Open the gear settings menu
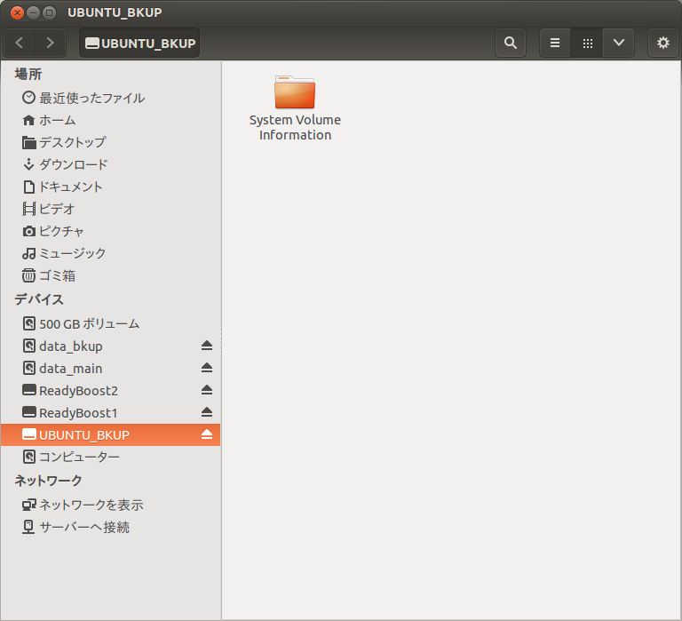682x621 pixels. (662, 43)
